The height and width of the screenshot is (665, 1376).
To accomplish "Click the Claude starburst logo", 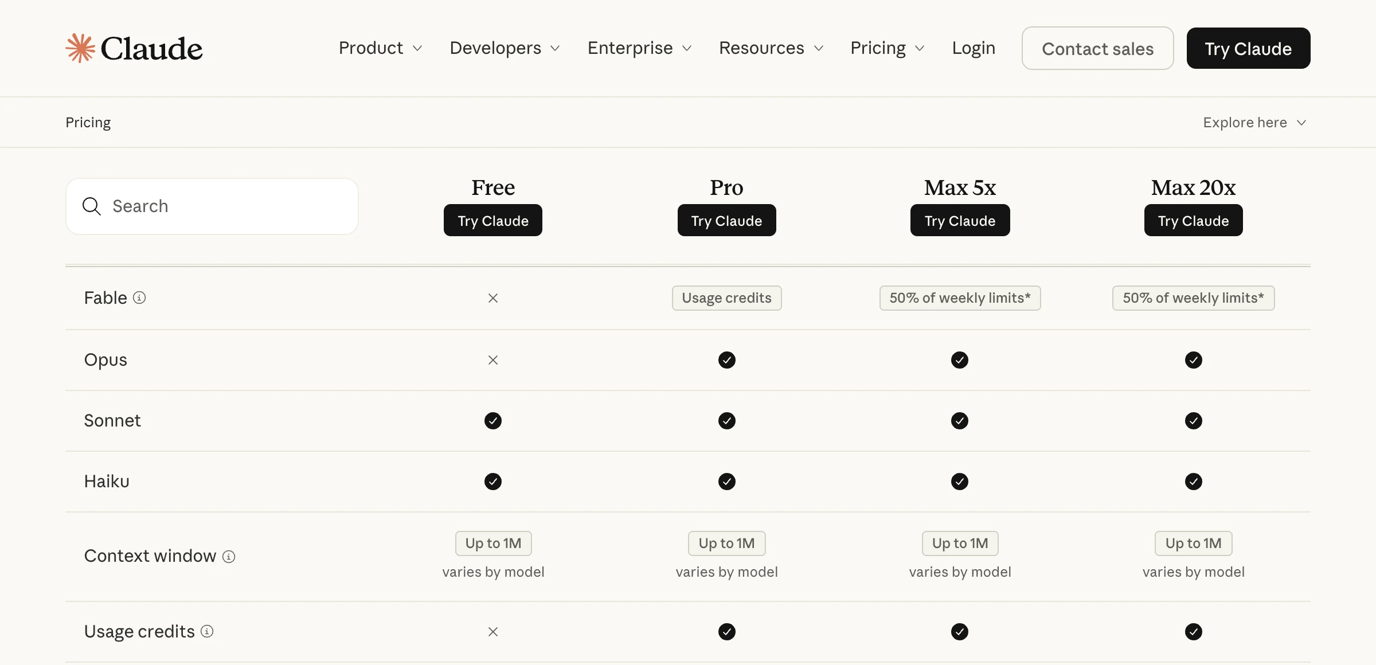I will click(80, 48).
